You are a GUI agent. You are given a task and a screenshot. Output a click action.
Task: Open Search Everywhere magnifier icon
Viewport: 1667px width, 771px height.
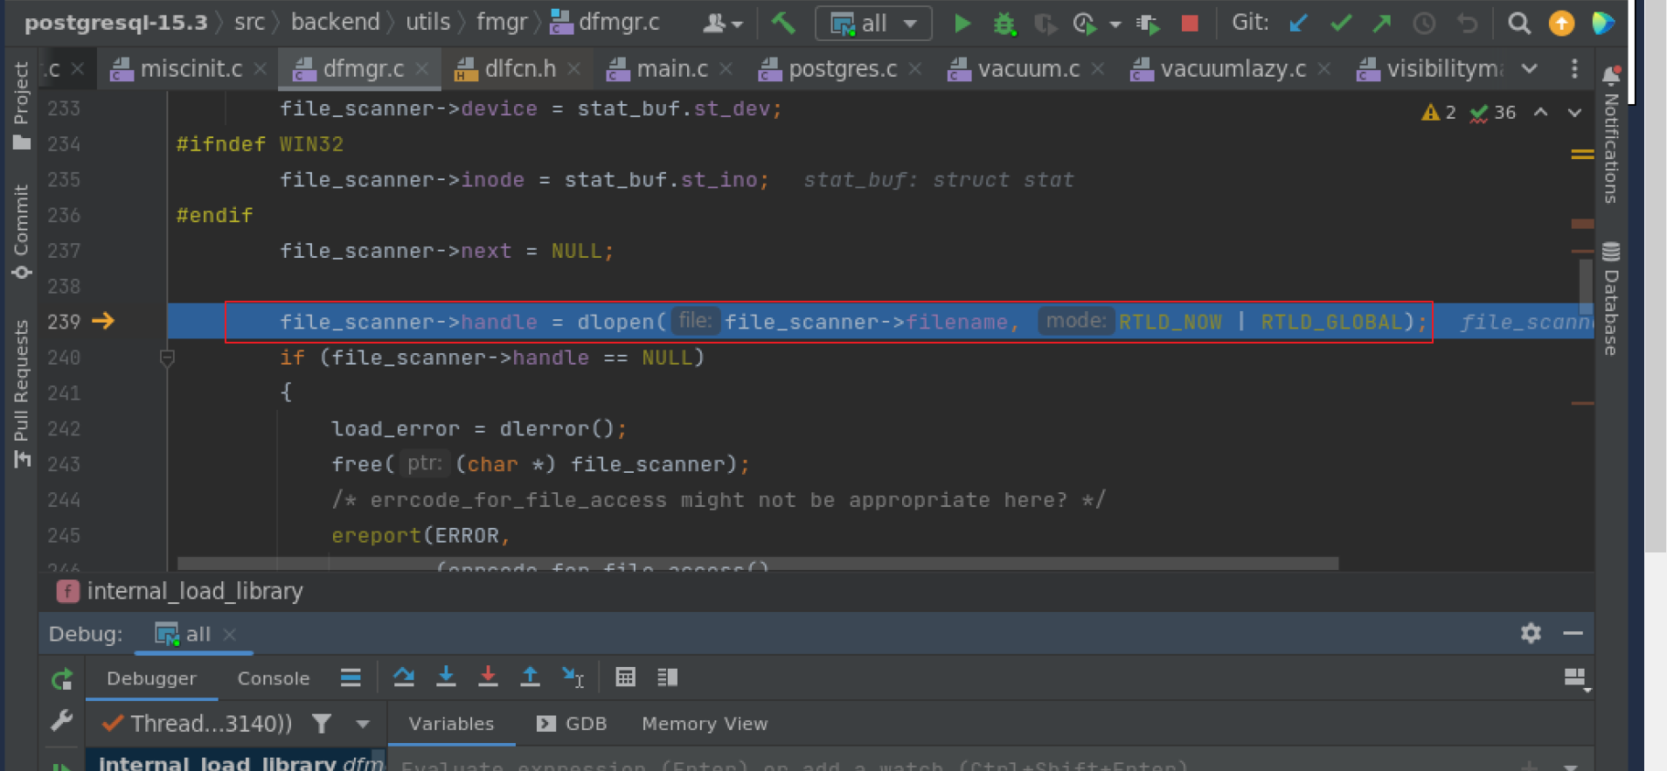[x=1519, y=24]
